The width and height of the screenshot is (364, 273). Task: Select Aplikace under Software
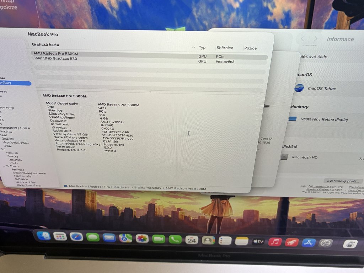[18, 170]
